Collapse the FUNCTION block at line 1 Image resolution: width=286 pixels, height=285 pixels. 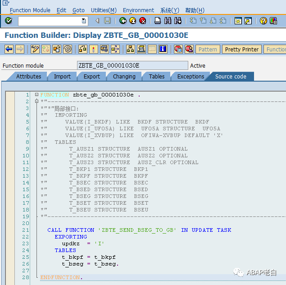pos(36,95)
